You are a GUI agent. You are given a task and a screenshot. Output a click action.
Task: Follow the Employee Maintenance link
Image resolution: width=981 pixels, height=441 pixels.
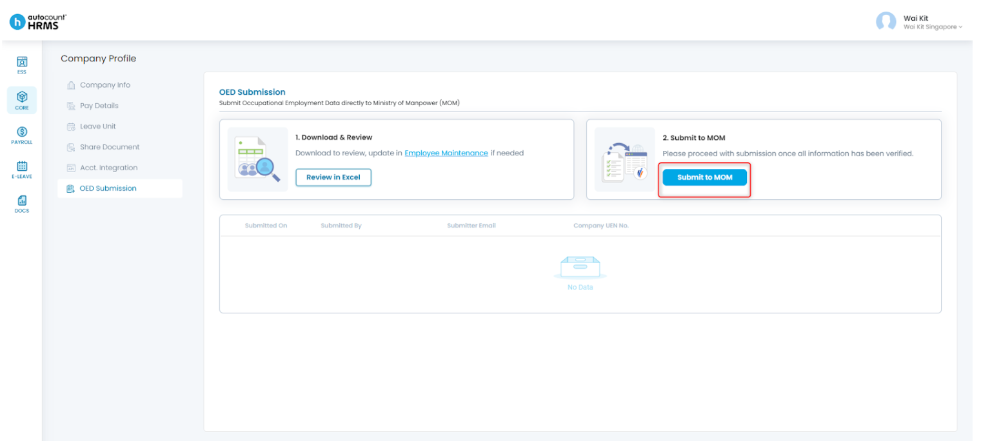[446, 153]
